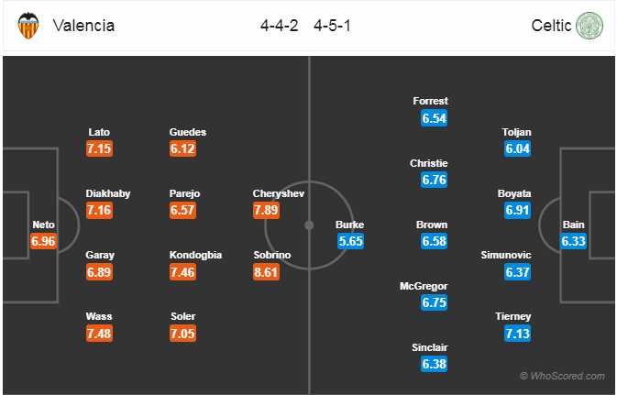Click Bain's 6.33 goalkeeper rating badge
This screenshot has height=395, width=617.
point(573,241)
